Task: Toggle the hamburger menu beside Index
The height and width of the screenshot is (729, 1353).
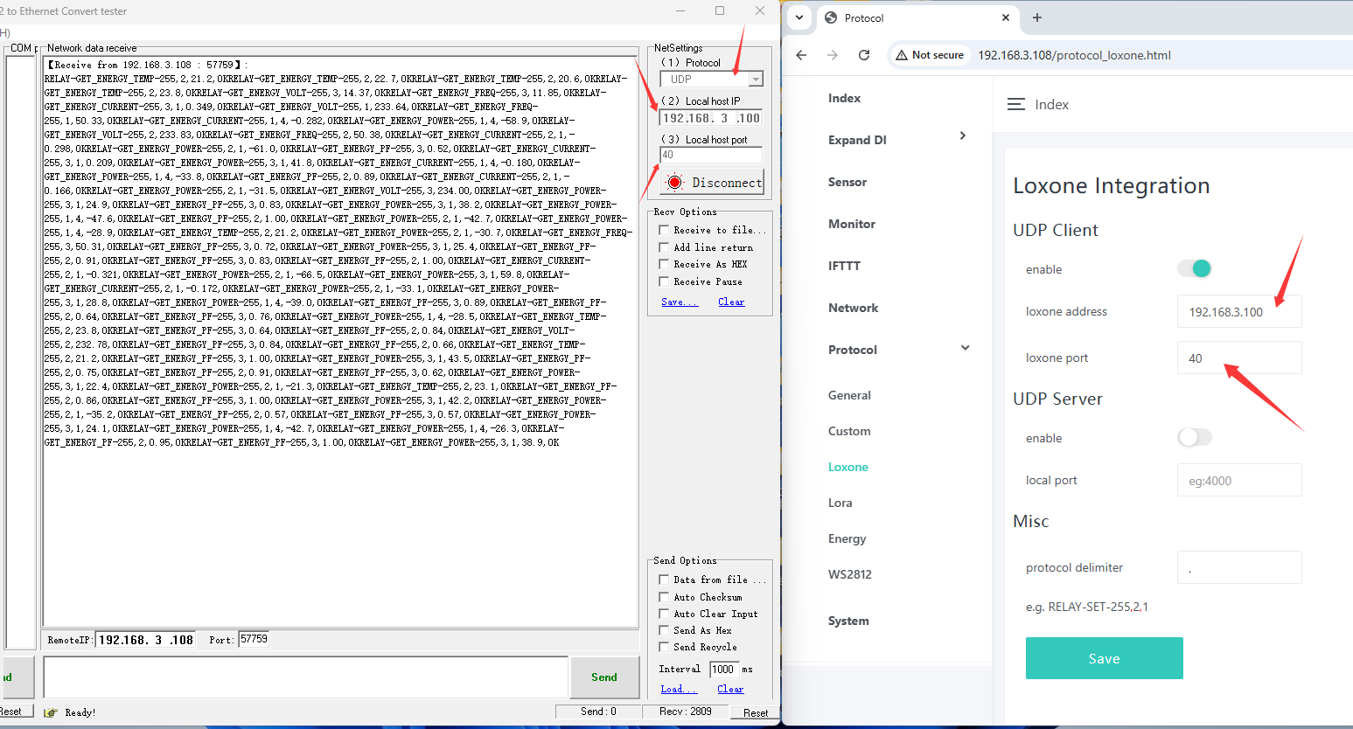Action: [1016, 104]
